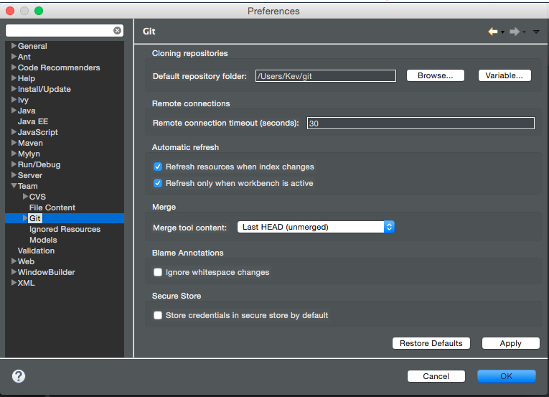Click Browse for repository folder
The height and width of the screenshot is (397, 549).
pyautogui.click(x=435, y=75)
